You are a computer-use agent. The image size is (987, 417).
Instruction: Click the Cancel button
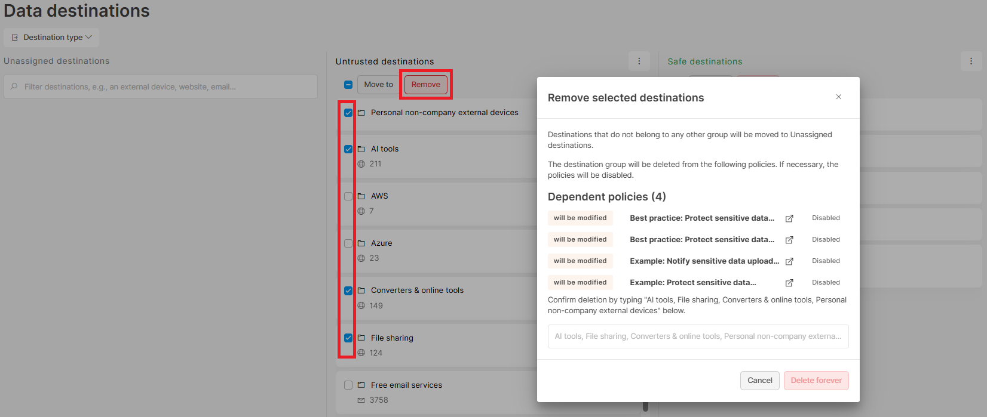[x=760, y=381]
